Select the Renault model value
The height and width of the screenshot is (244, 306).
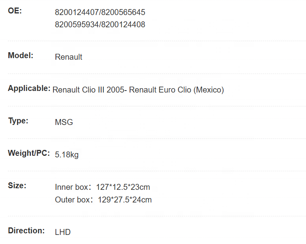pos(69,57)
